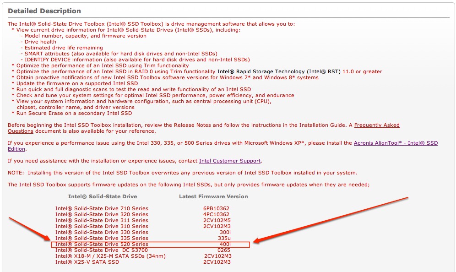Select the X18-M / X25-M SATA SSDs row

(x=143, y=256)
